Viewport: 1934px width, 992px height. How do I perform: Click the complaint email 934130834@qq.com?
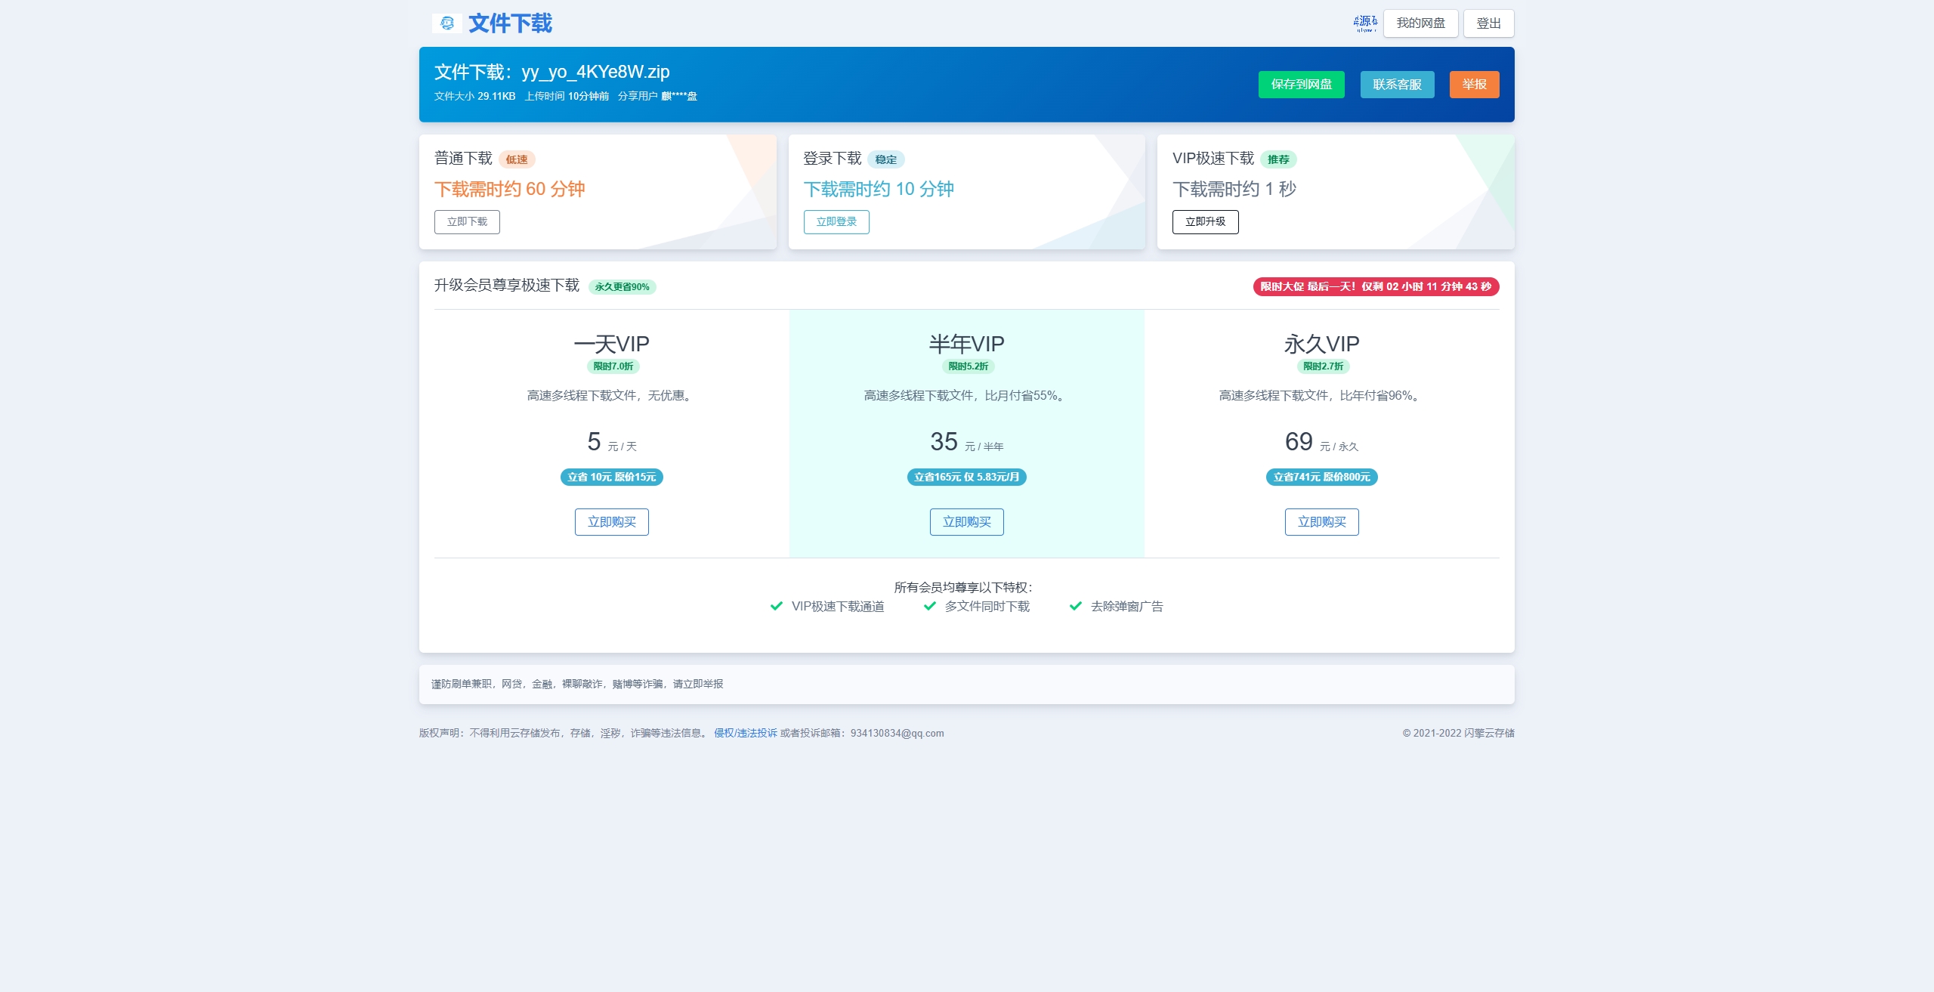point(897,733)
